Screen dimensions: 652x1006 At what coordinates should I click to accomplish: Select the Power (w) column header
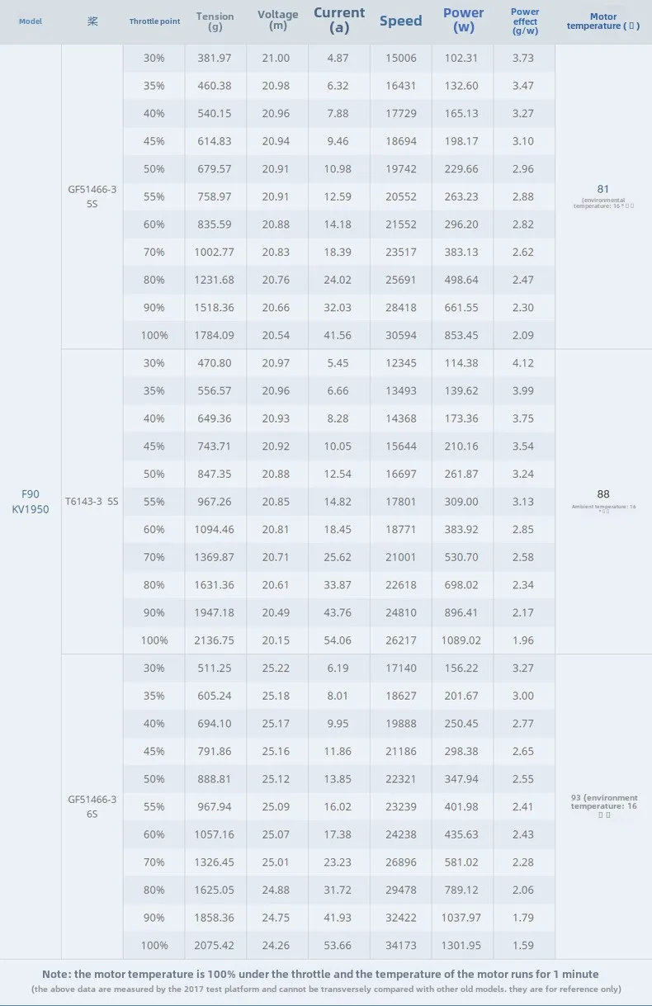464,21
